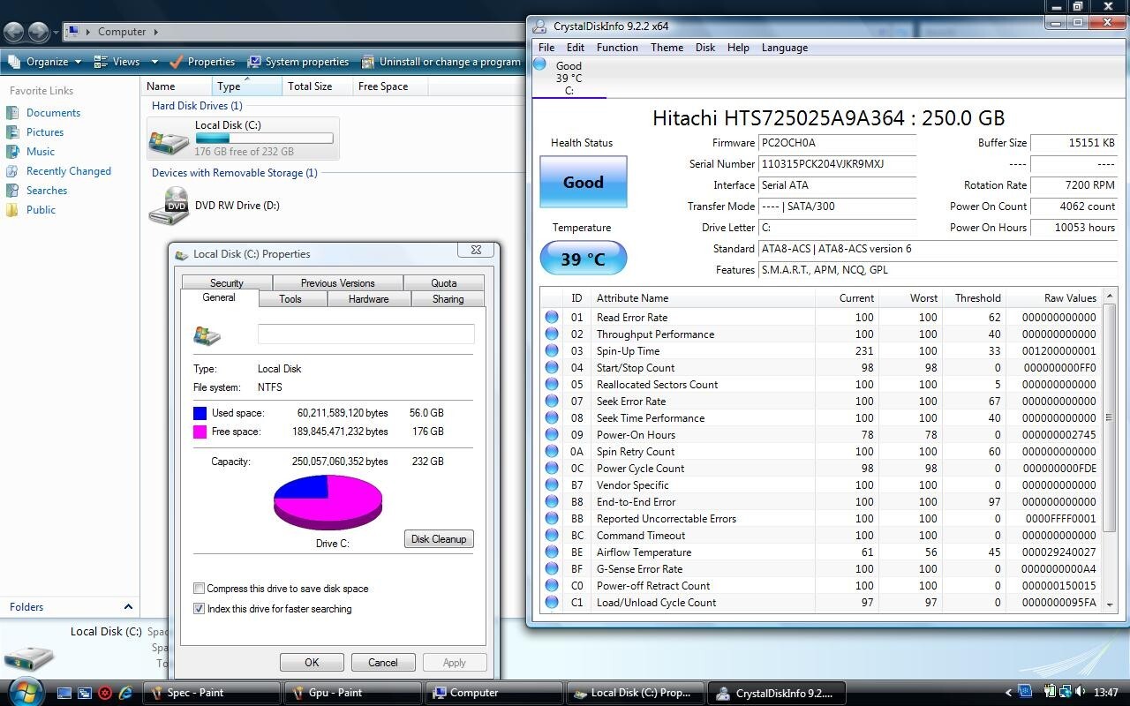Click Cancel in Local Disk Properties

pyautogui.click(x=383, y=663)
